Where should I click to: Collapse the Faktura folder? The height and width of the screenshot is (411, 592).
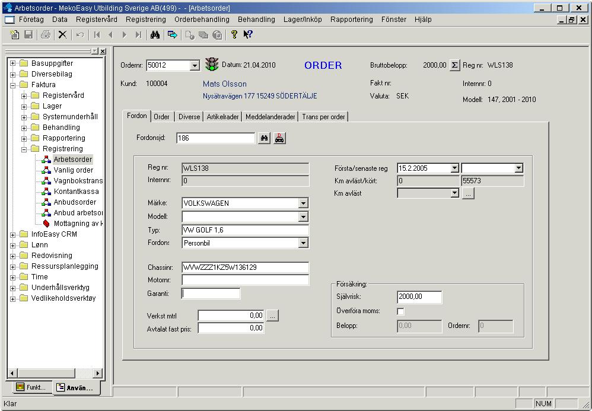pos(13,85)
